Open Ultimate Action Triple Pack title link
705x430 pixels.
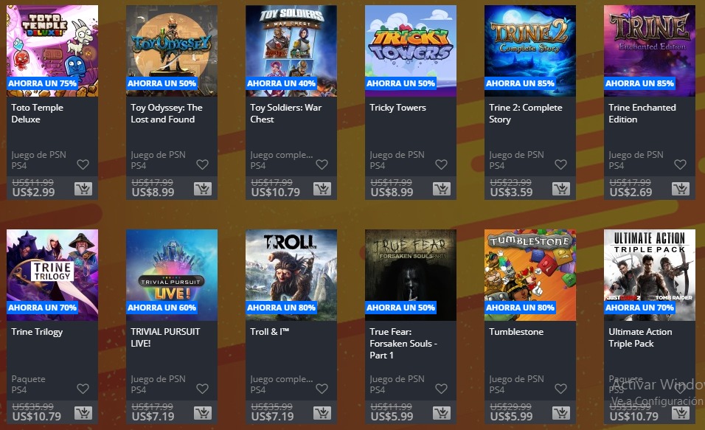click(x=640, y=337)
